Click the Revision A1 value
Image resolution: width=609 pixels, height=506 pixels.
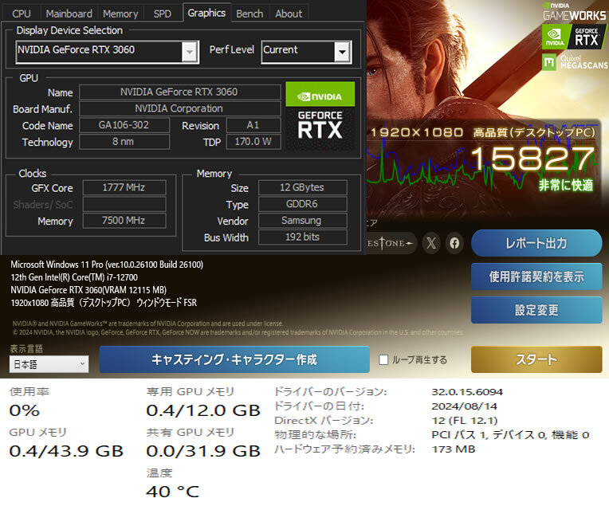[253, 125]
